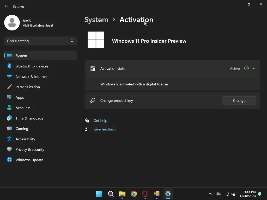Viewport: 267px width, 200px height.
Task: Open File Explorer from the taskbar
Action: 122,194
